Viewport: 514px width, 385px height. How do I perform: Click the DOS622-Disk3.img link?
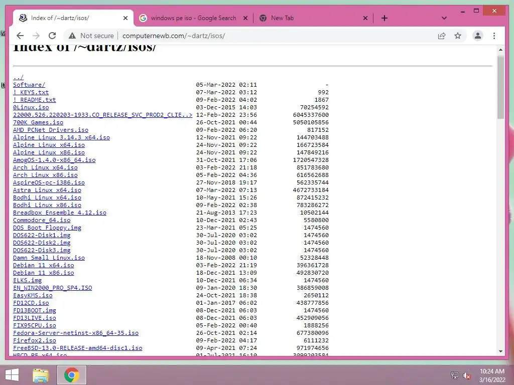42,251
